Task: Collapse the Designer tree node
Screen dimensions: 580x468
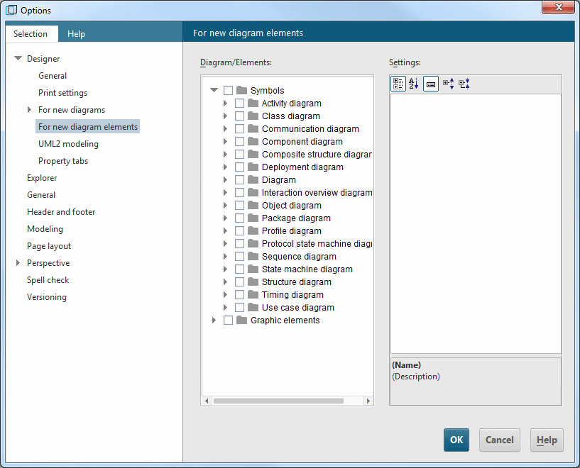Action: coord(18,58)
